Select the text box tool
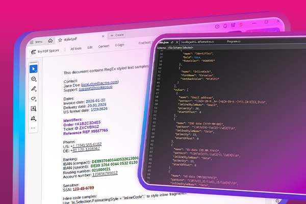This screenshot has width=306, height=204. pos(34,109)
